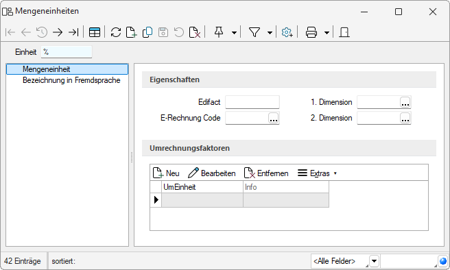
Task: Click Neu in Umrechnungsfaktoren toolbar
Action: 166,173
